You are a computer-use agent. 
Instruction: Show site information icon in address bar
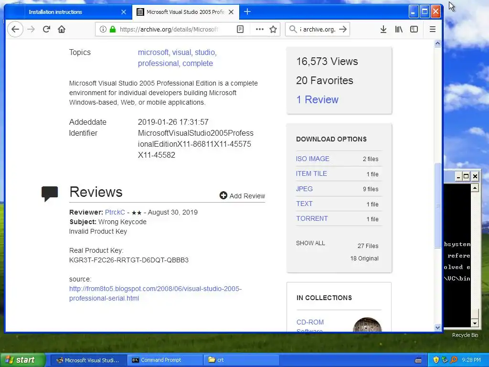click(x=103, y=29)
